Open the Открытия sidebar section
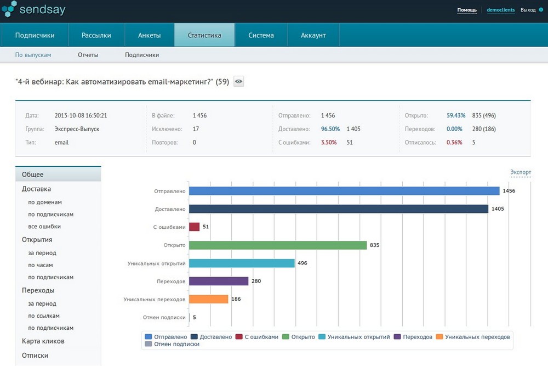Screen dimensions: 548x366 37,240
